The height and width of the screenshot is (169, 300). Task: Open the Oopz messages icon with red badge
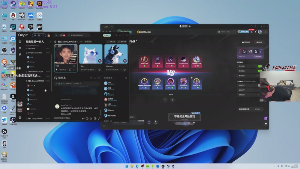pyautogui.click(x=63, y=35)
